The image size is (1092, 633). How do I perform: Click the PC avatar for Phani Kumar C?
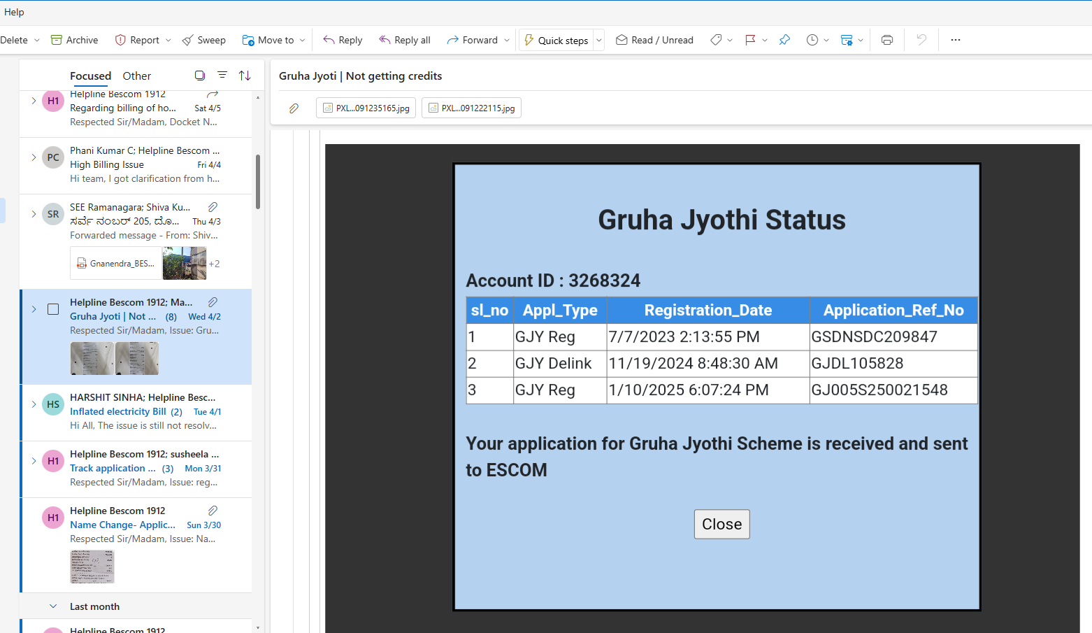(x=53, y=157)
